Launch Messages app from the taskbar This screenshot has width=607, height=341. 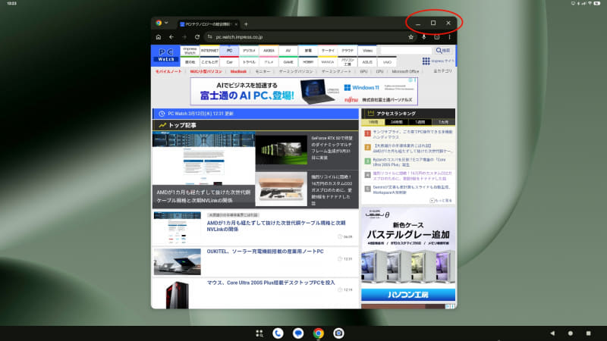pos(298,333)
